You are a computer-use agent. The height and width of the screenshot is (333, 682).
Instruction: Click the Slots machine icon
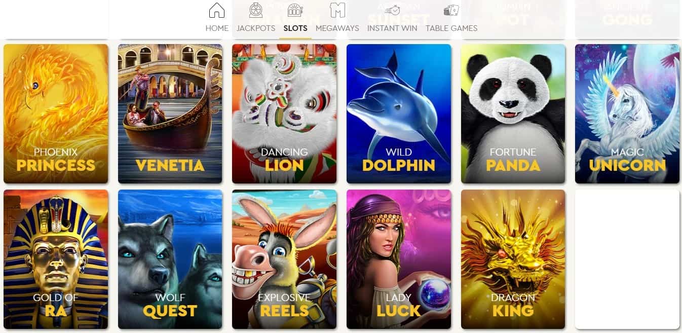(x=295, y=10)
